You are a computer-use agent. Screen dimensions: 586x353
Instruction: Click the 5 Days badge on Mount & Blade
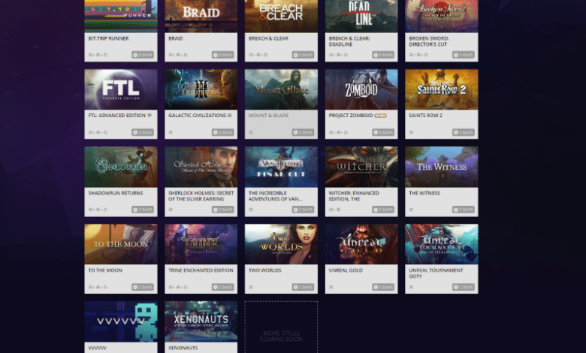303,132
